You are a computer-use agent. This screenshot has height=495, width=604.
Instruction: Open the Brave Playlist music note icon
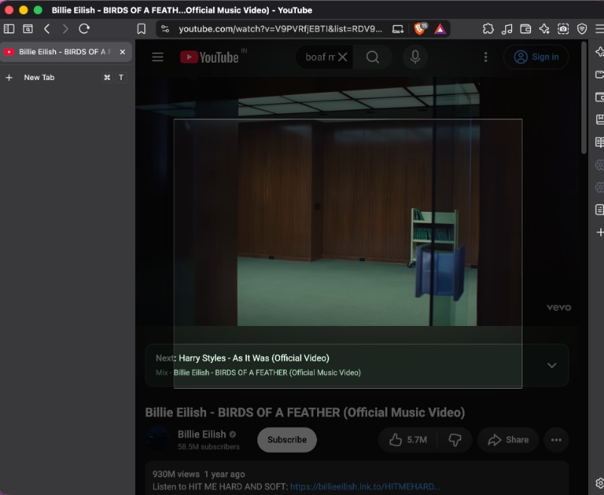(x=507, y=29)
